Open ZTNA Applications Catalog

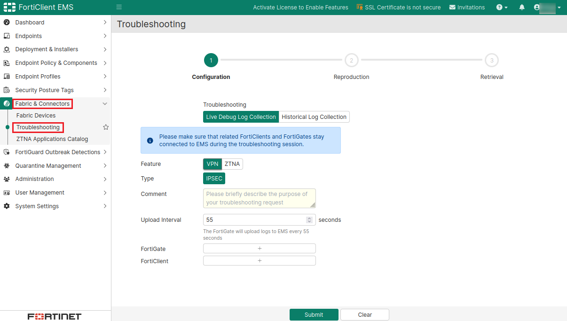pyautogui.click(x=52, y=139)
